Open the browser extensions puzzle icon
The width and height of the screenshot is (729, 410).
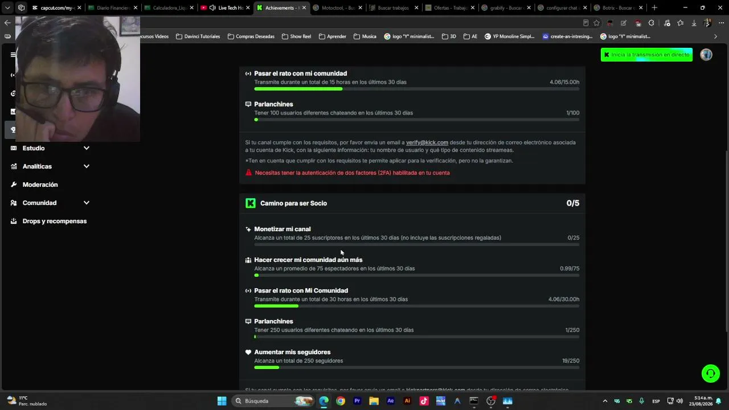[x=651, y=23]
